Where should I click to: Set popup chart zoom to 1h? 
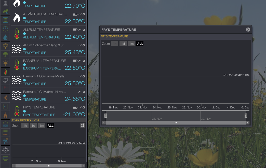(115, 44)
